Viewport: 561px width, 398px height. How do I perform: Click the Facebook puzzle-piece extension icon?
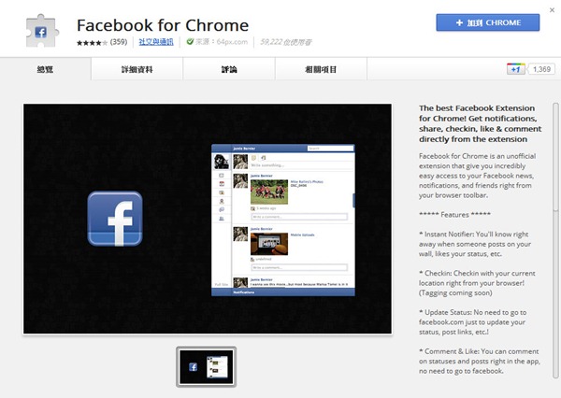point(42,31)
